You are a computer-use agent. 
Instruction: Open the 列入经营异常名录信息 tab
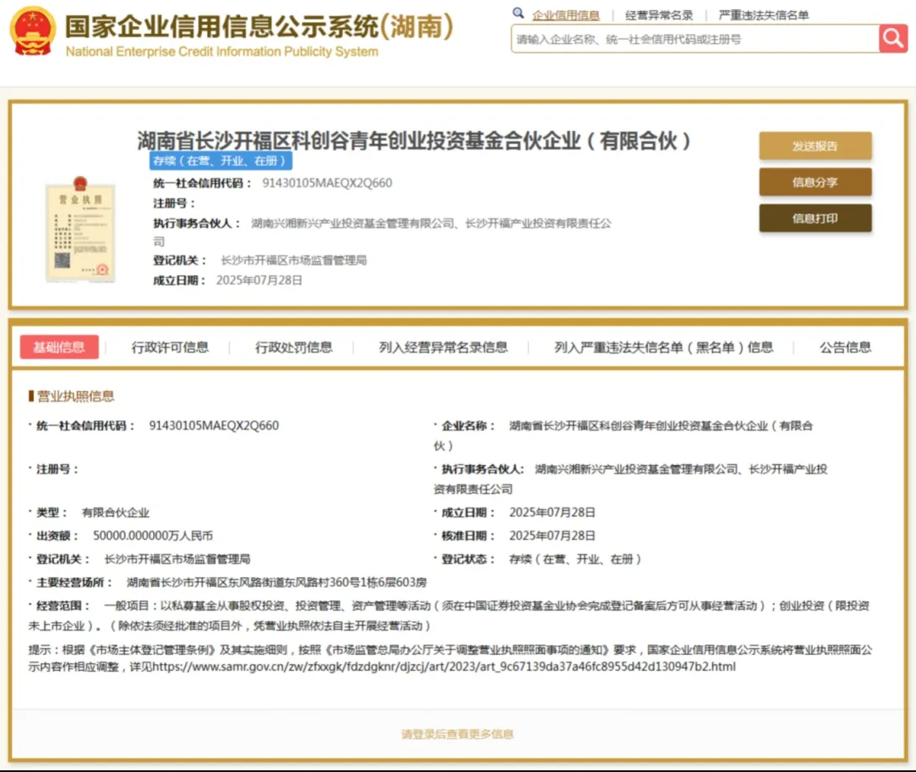443,347
